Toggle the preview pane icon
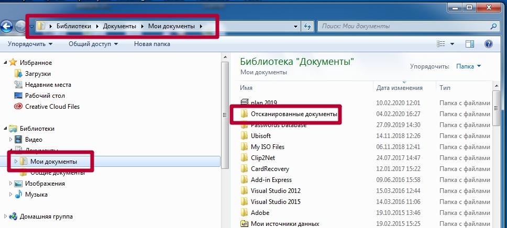The height and width of the screenshot is (228, 507). click(x=470, y=43)
